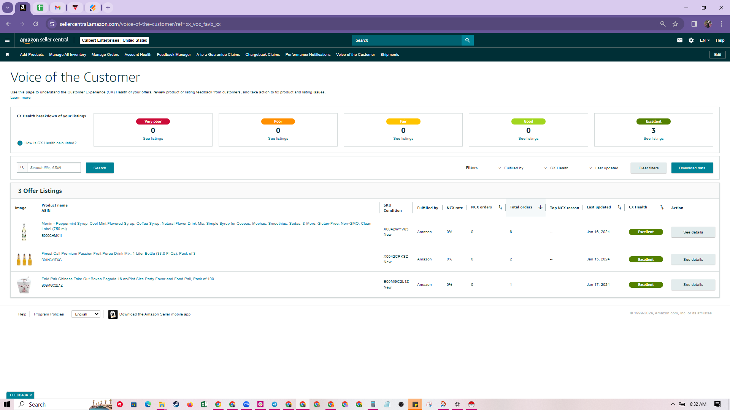Click the browser reload icon
Viewport: 730px width, 410px height.
[36, 24]
